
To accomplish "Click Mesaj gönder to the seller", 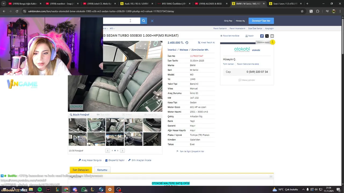I will pyautogui.click(x=247, y=80).
